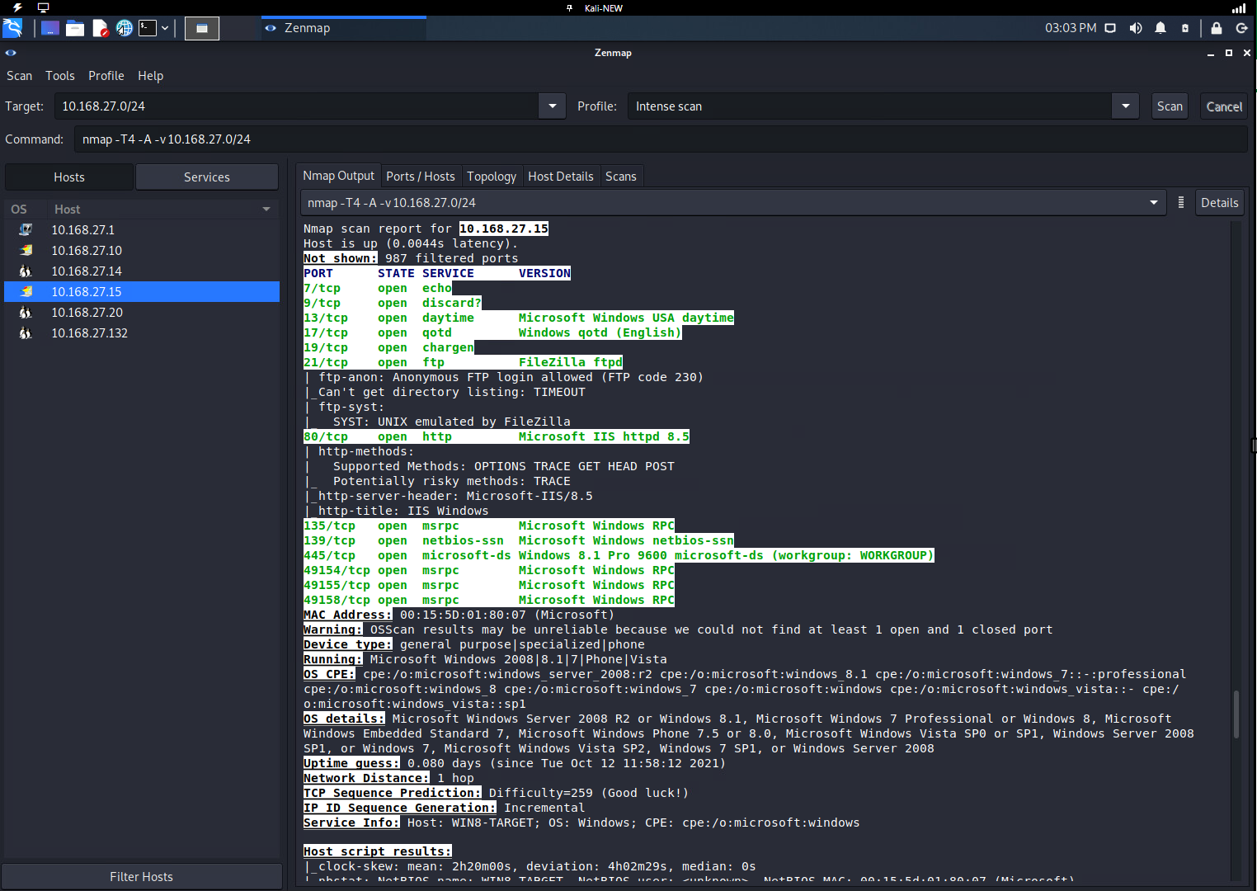Launch the terminal emulator from panel
1257x891 pixels.
tap(148, 28)
